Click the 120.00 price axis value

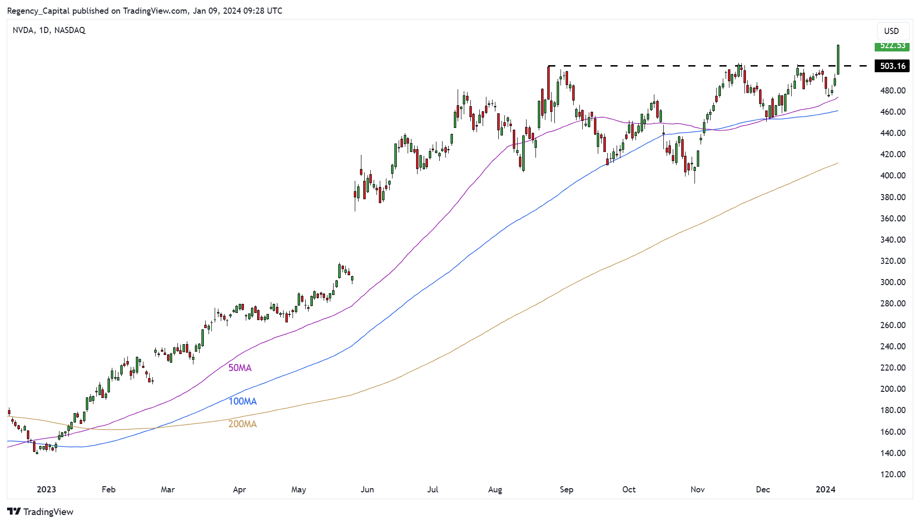[x=893, y=474]
